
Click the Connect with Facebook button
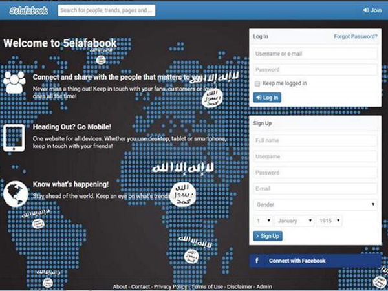[315, 261]
